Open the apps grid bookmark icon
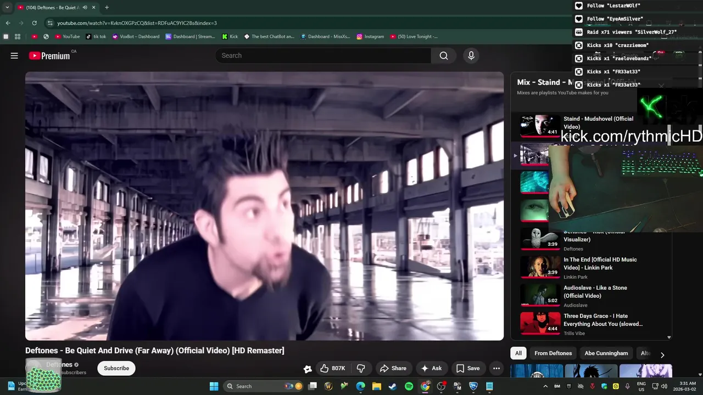703x395 pixels. 18,37
